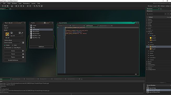Click the Parent hierarchy icon
The width and height of the screenshot is (171, 95).
pyautogui.click(x=23, y=54)
